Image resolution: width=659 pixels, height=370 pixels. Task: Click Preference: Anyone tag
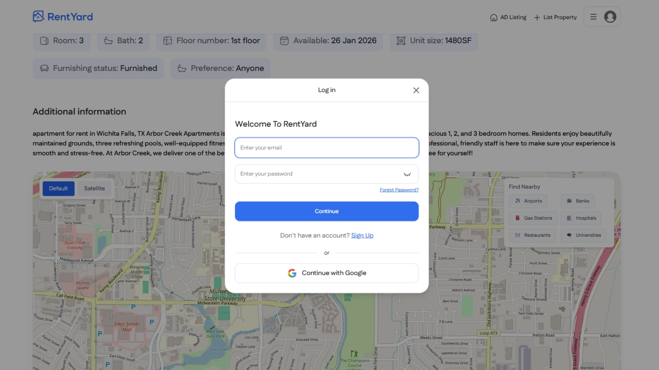click(x=220, y=69)
